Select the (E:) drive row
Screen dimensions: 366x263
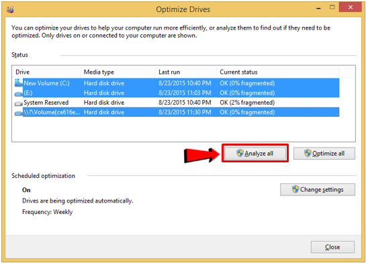tap(177, 93)
